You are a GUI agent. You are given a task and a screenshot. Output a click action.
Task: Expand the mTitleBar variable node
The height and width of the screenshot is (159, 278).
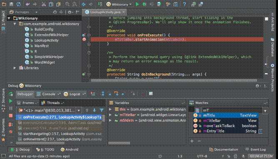tap(110, 115)
